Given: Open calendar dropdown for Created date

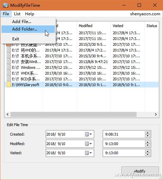Looking at the screenshot, I should tap(88, 134).
